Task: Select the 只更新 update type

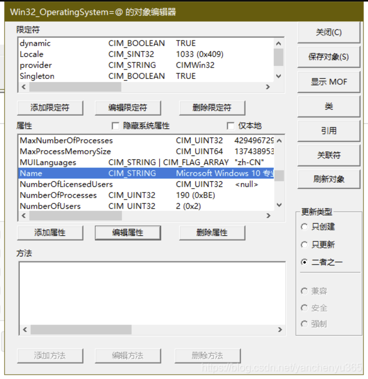Action: tap(305, 245)
